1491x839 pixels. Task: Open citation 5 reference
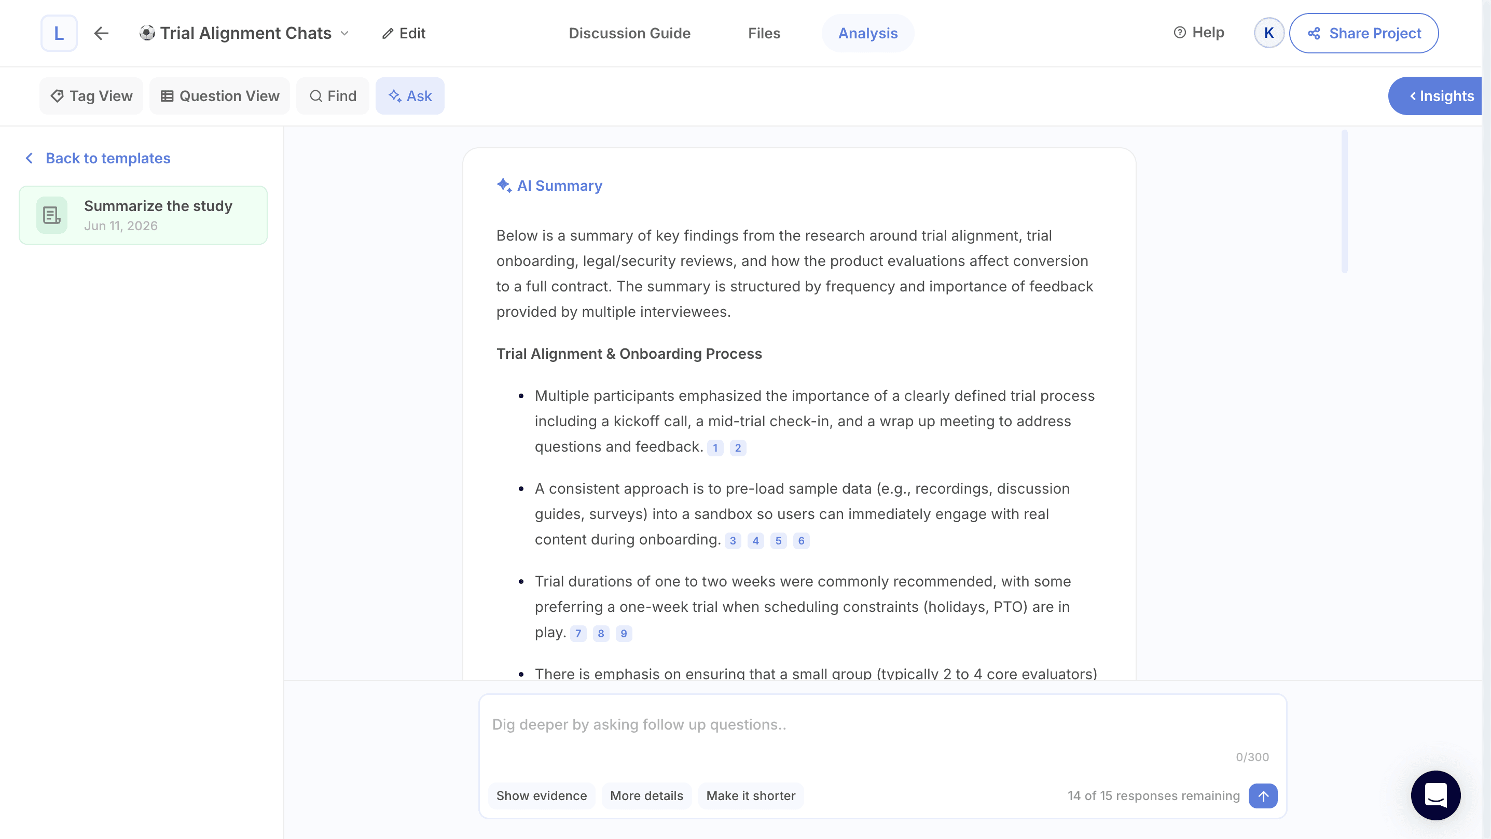[778, 540]
